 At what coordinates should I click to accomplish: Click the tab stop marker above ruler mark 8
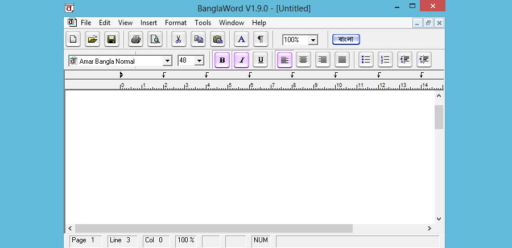tap(292, 75)
